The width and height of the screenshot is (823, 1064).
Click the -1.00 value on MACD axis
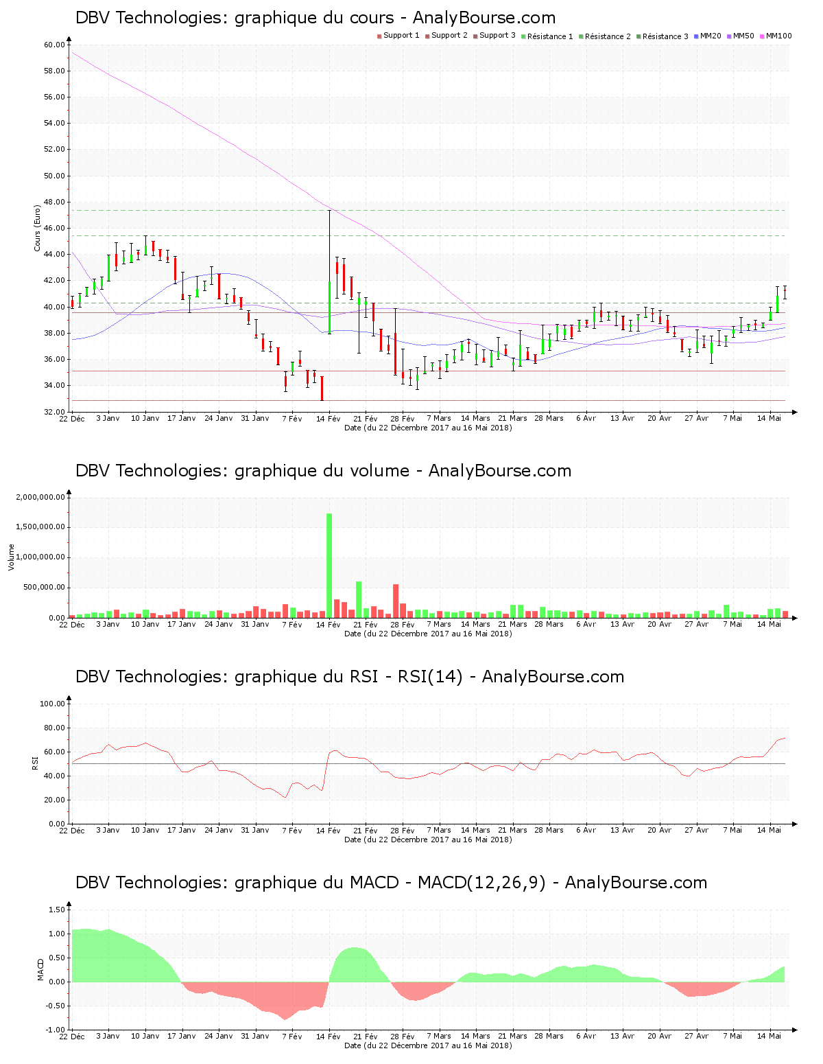coord(56,1030)
